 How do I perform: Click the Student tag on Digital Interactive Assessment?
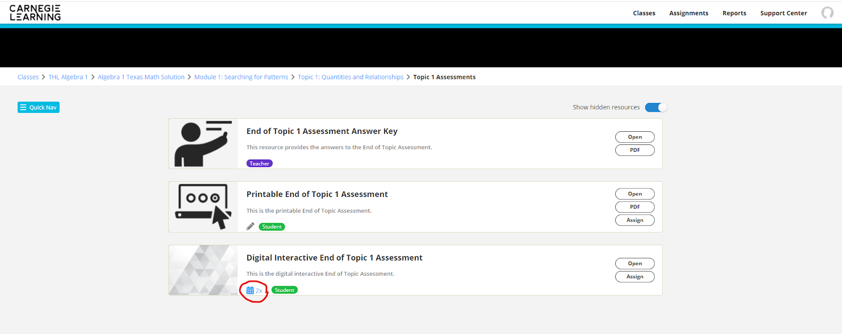[x=284, y=290]
